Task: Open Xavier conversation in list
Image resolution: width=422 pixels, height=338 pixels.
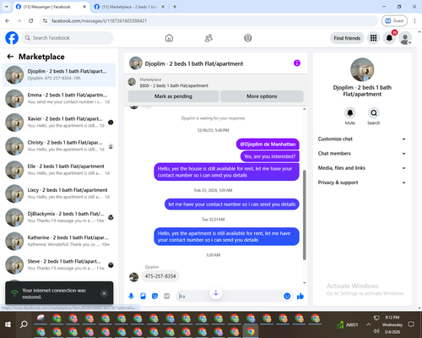Action: [59, 123]
